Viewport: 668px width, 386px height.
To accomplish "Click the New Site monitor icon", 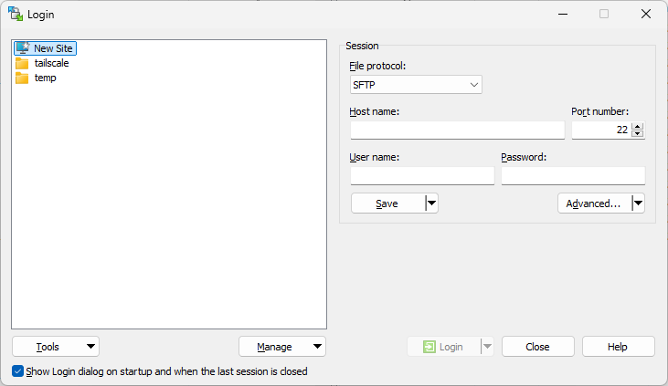I will 23,47.
